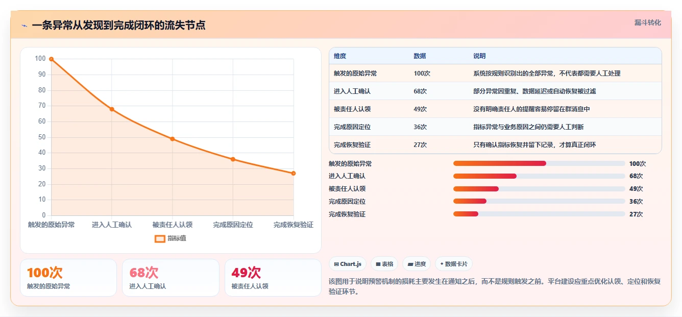The image size is (682, 317).
Task: Click the 49次 table cell
Action: (420, 109)
